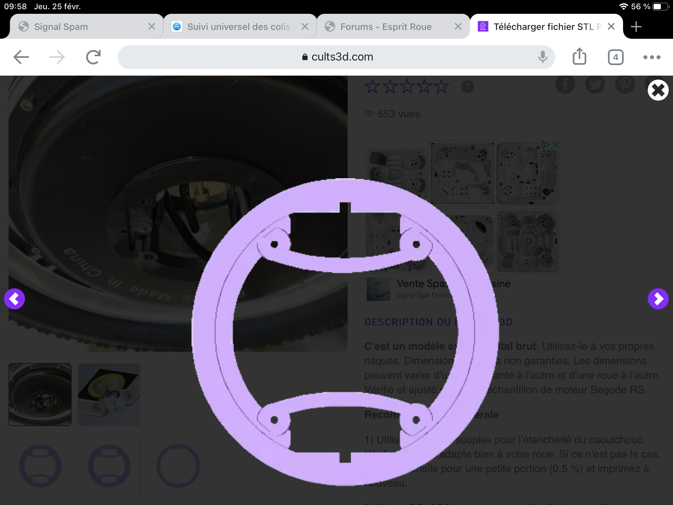Show the next image in the lightbox

(658, 299)
